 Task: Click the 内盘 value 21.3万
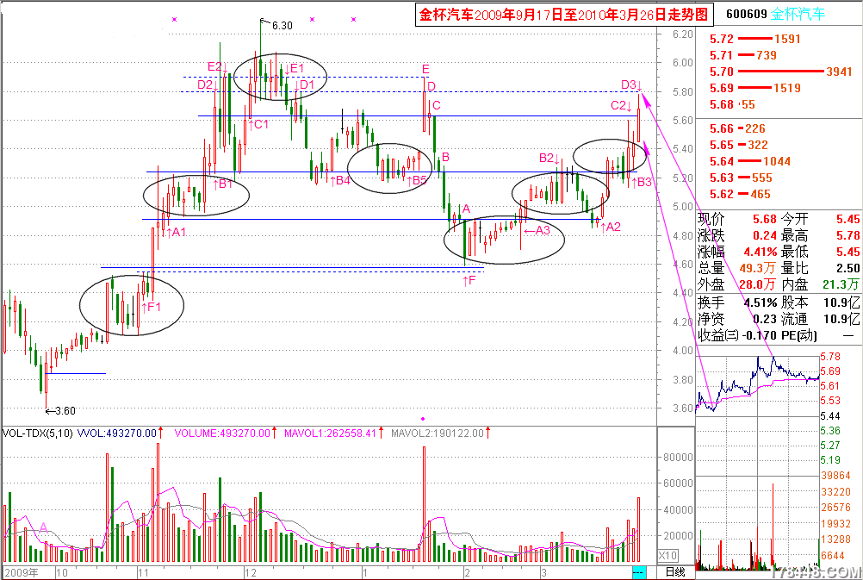tap(841, 284)
